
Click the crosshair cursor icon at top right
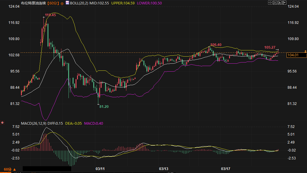click(270, 3)
